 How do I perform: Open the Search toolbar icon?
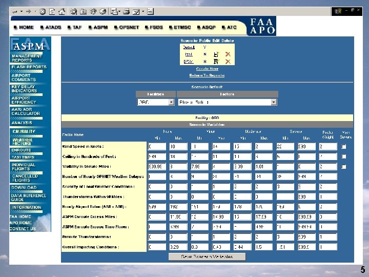point(73,11)
